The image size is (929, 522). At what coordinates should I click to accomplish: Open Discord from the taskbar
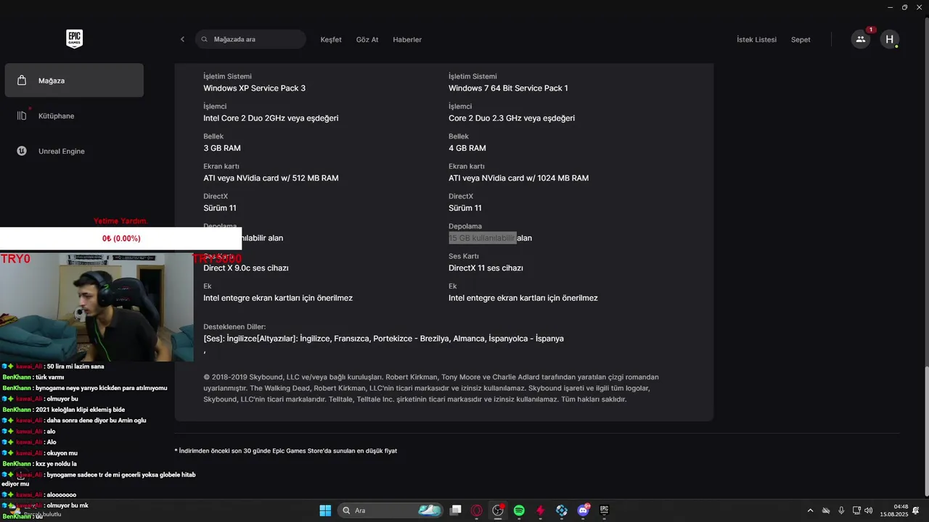coord(583,510)
